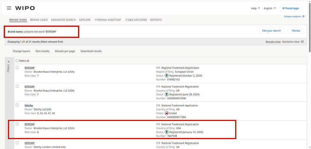Click Registered (January 14, 2025) status text
The width and height of the screenshot is (311, 149).
[x=186, y=132]
